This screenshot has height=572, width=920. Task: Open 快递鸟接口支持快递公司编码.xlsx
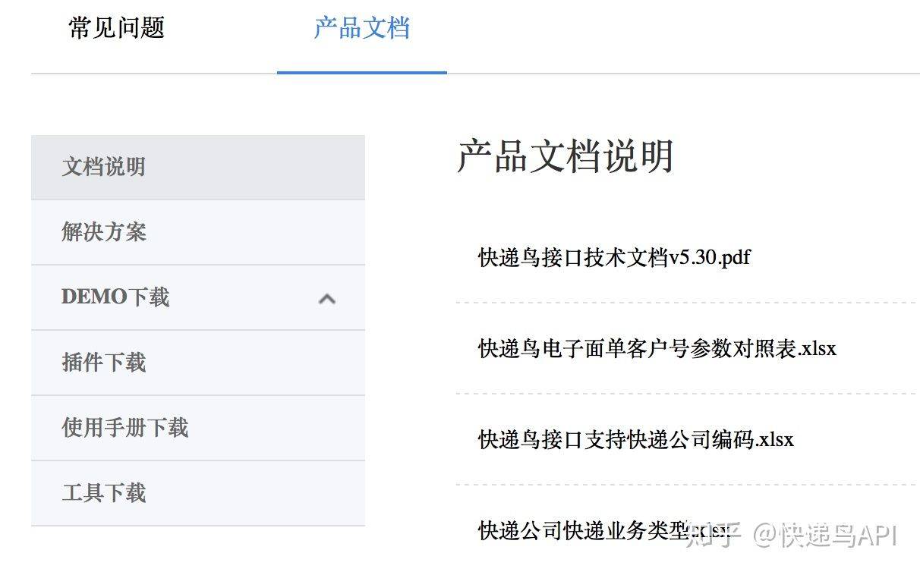(x=636, y=439)
